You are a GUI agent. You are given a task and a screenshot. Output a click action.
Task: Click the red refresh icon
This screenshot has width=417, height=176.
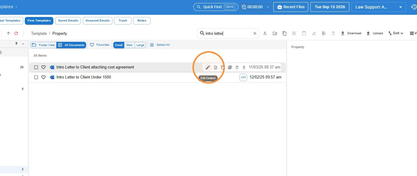click(16, 33)
